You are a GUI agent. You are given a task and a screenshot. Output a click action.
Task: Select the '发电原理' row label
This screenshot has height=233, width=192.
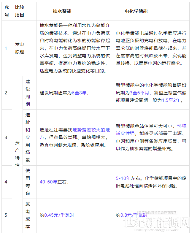tap(20, 48)
